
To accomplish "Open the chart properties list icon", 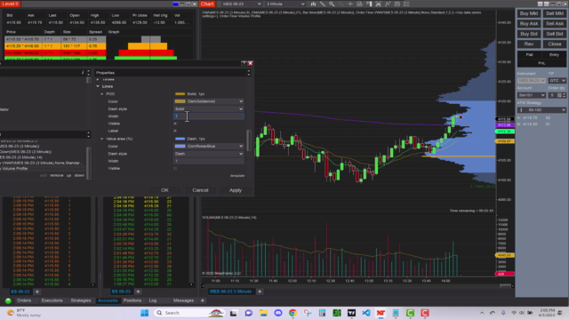I will (x=406, y=4).
